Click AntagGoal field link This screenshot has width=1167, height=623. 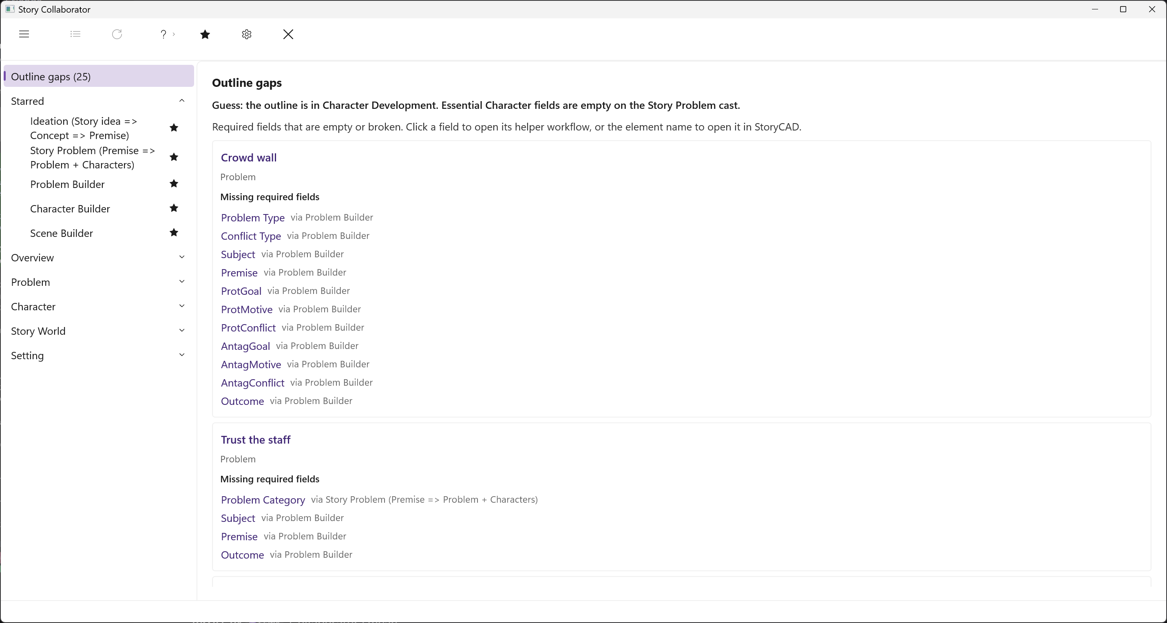click(x=245, y=347)
